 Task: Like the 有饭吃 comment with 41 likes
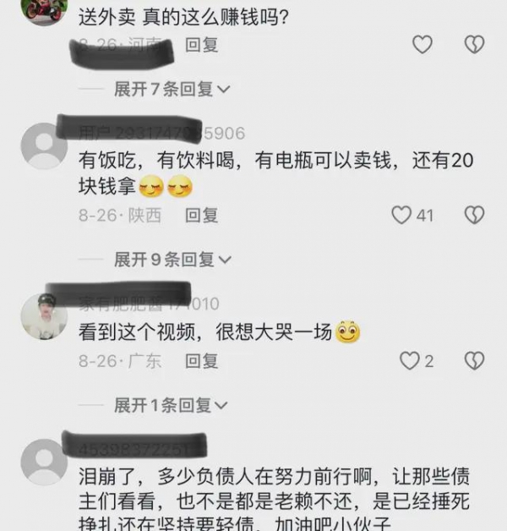tap(401, 215)
